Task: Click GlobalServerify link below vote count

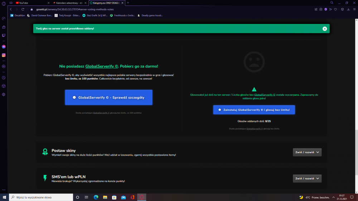Action: coord(254,129)
